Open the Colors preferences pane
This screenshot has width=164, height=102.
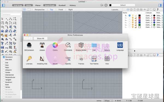(55, 47)
